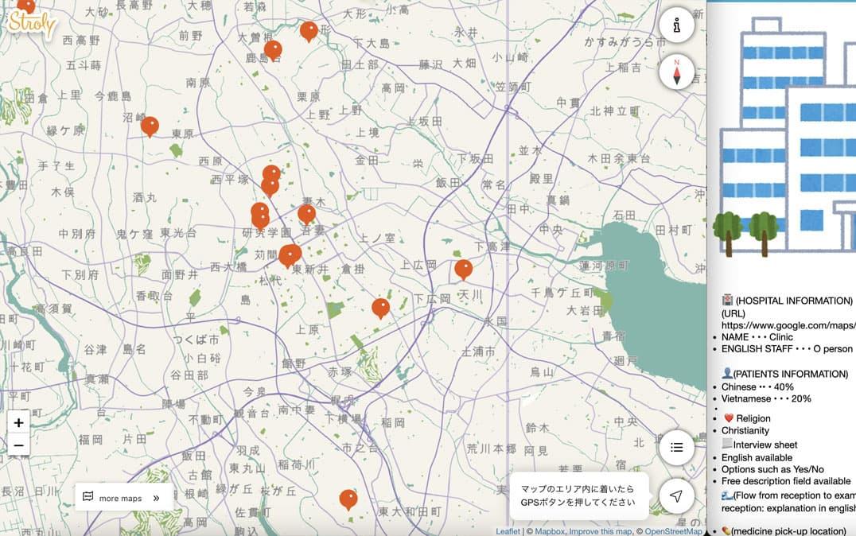This screenshot has height=536, width=856.
Task: Select the pin above 東大和田町
Action: 348,499
